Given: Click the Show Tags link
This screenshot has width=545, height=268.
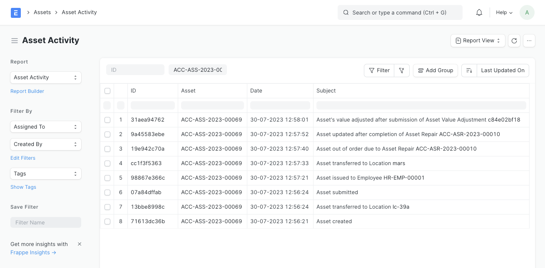Looking at the screenshot, I should click(x=23, y=187).
